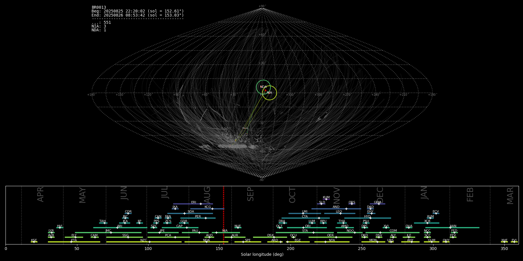Click the NDA label in shower timeline
Viewport: 523px width, 261px height.
click(207, 240)
